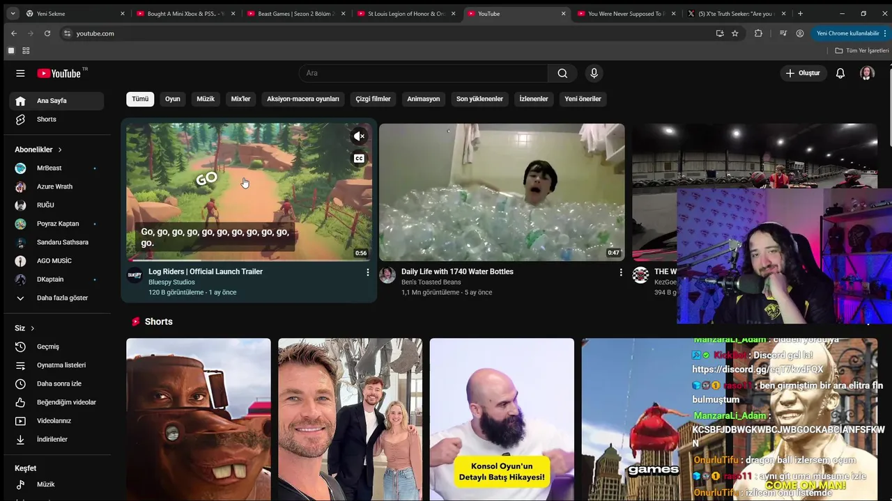Click the YouTube search Ara field
This screenshot has width=892, height=501.
(424, 73)
